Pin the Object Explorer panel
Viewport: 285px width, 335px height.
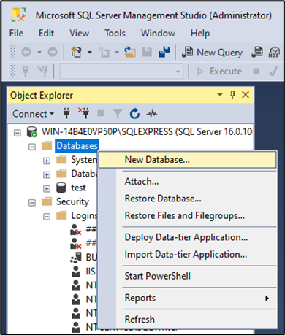click(232, 95)
